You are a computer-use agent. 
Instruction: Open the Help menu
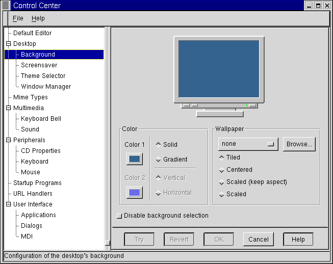38,18
